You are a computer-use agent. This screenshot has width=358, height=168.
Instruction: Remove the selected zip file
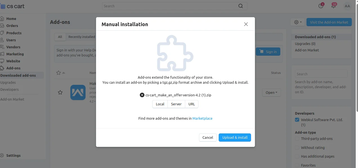[142, 95]
